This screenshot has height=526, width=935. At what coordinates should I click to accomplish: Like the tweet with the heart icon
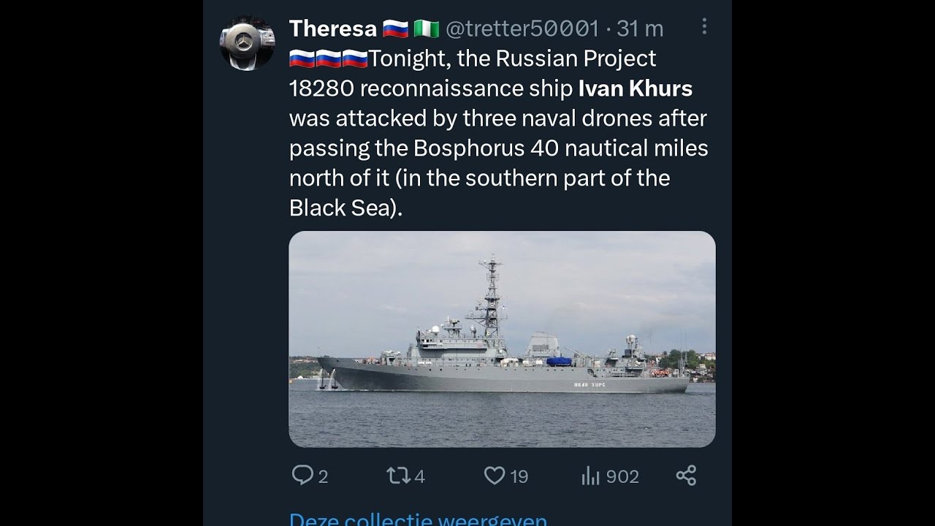point(495,476)
